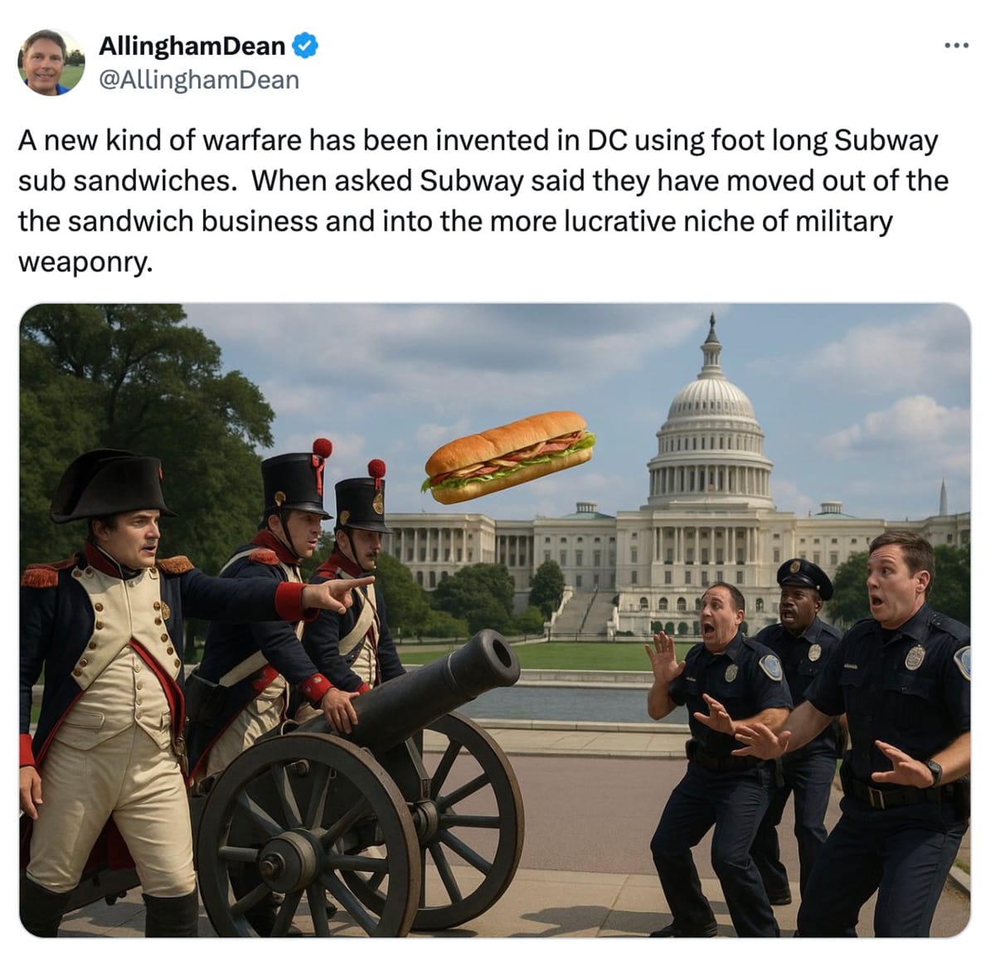
Task: Click the flying sub sandwich in the image
Action: coord(508,456)
